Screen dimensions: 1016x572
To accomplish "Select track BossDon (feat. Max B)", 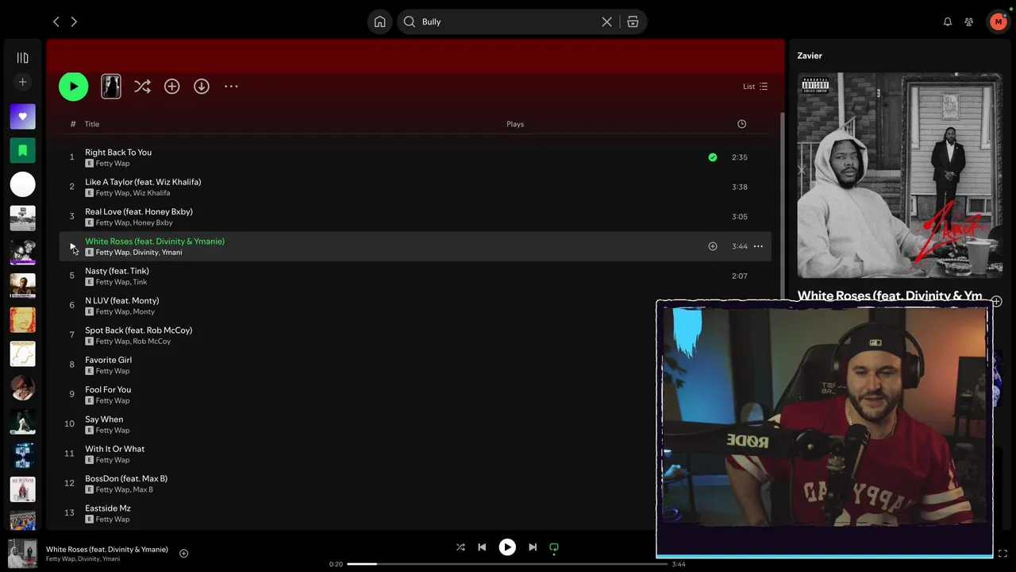I will [126, 478].
